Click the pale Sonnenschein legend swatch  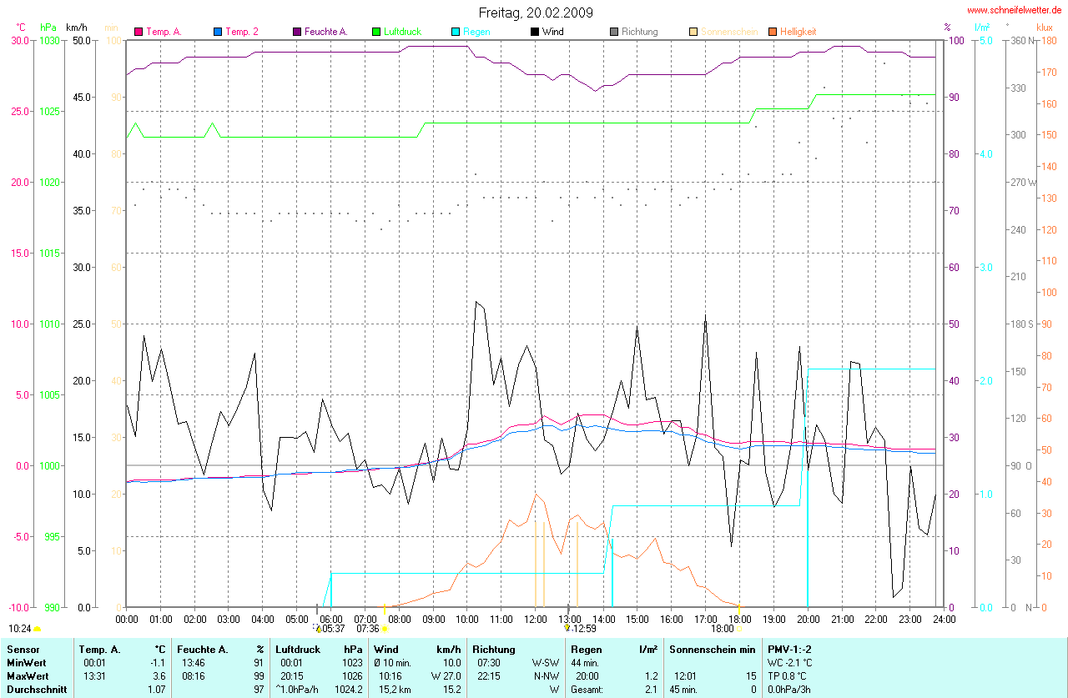click(x=693, y=32)
